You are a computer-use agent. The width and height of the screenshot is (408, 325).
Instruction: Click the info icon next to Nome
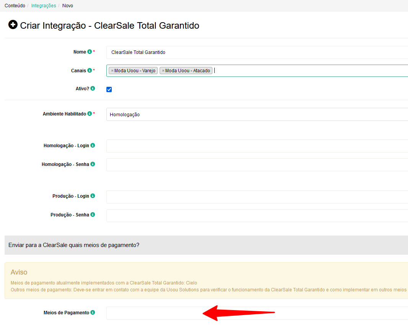click(90, 52)
